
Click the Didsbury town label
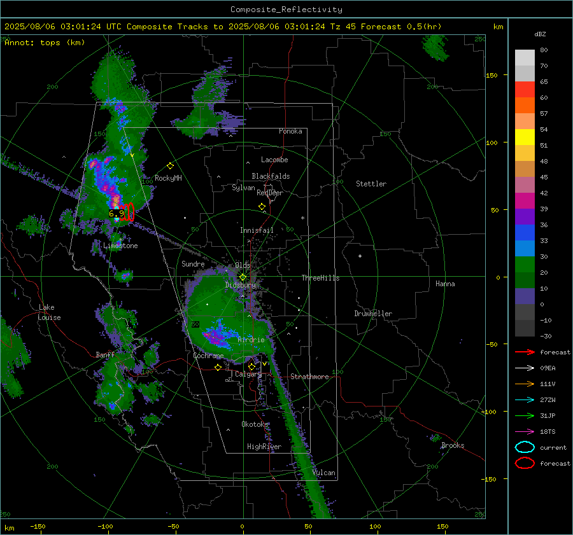[241, 285]
